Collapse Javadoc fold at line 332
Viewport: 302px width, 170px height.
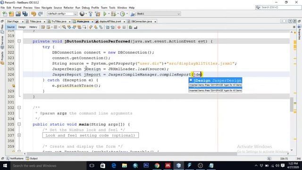click(19, 108)
